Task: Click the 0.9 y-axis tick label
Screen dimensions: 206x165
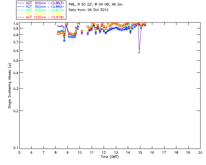Action: 16,28
